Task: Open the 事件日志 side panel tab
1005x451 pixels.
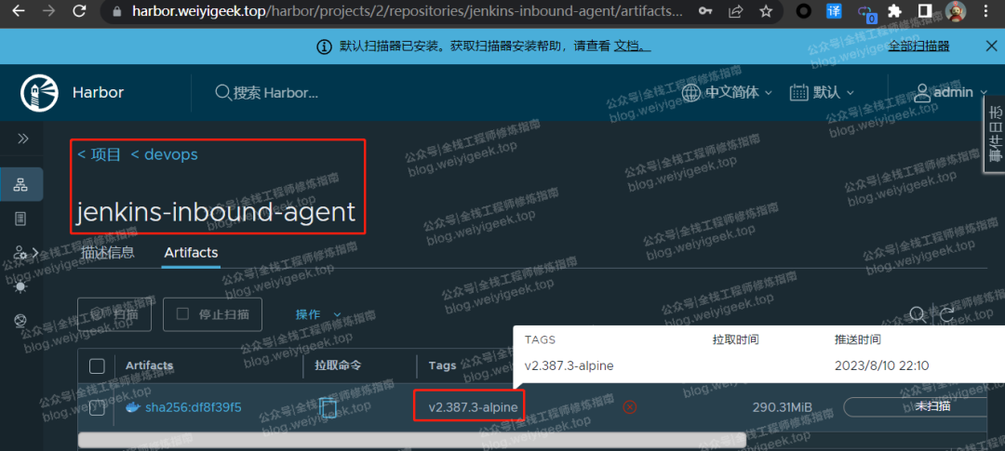Action: 995,134
